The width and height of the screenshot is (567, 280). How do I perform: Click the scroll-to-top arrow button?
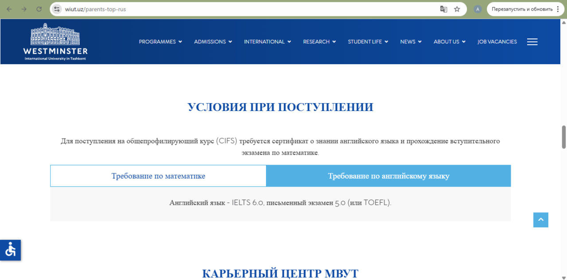[x=540, y=220]
